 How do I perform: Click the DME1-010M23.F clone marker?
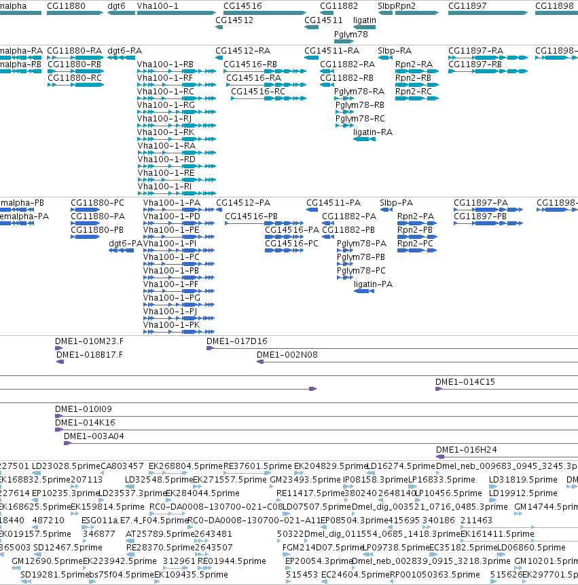[58, 348]
